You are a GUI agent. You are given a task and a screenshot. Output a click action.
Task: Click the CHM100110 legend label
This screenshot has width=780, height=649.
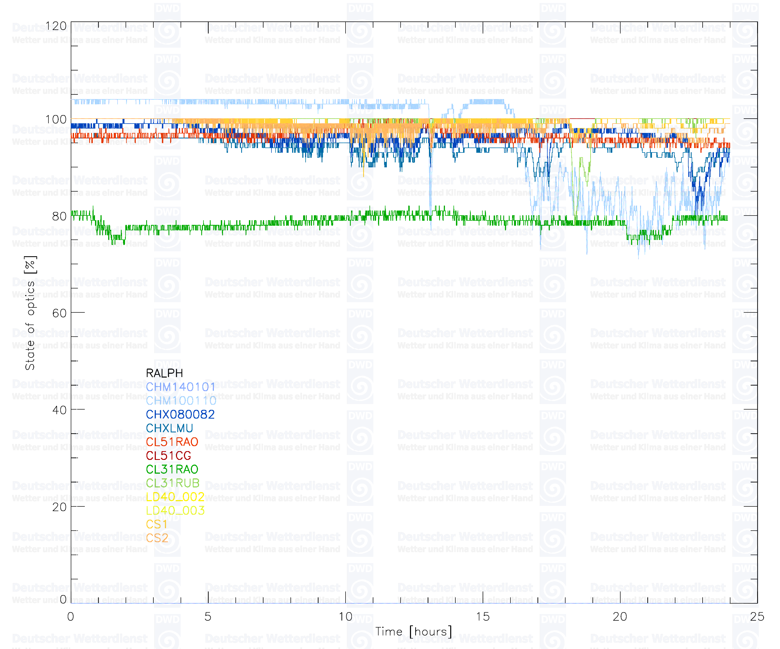point(181,401)
